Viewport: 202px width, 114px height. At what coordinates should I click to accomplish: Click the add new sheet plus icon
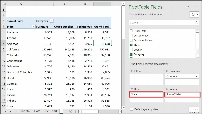tap(70, 111)
